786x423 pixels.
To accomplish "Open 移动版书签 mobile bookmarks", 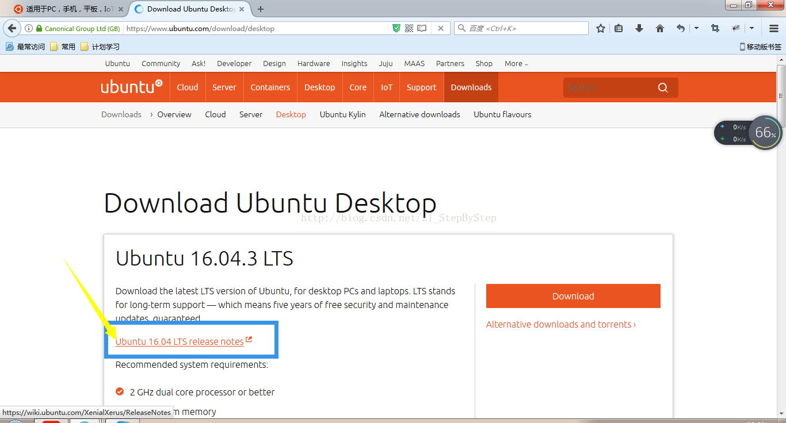I will point(760,47).
